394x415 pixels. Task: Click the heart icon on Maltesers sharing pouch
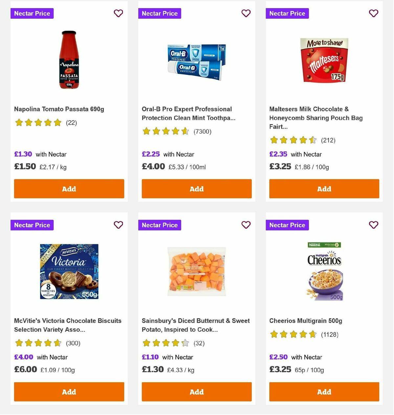tap(374, 13)
